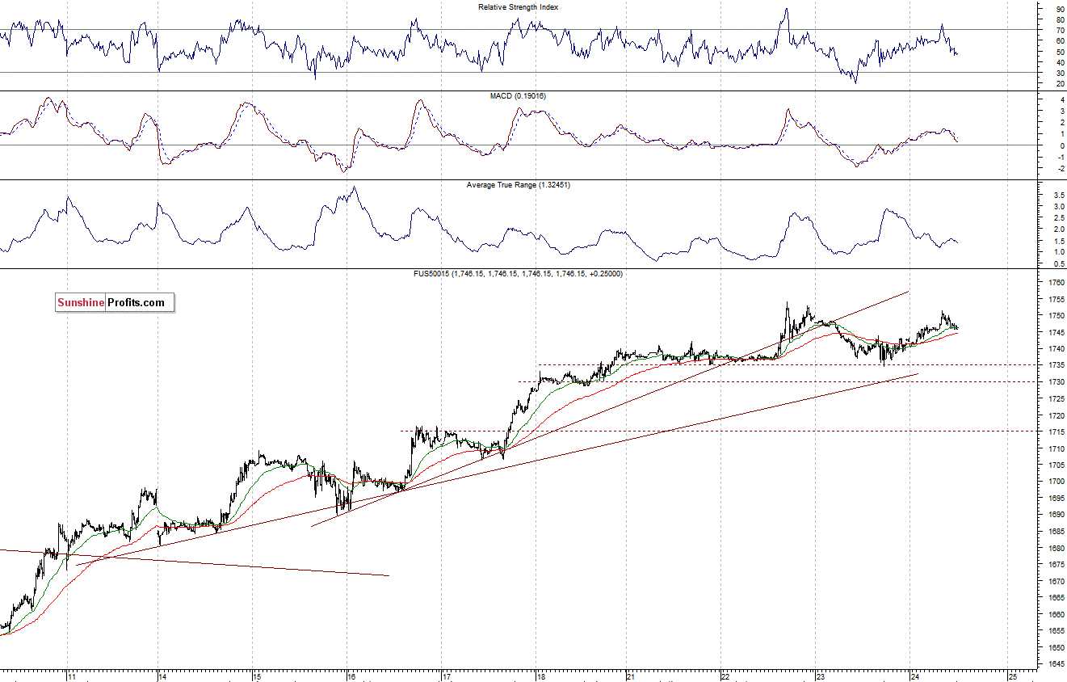
Task: Click date label 11 on time axis
Action: tap(72, 676)
